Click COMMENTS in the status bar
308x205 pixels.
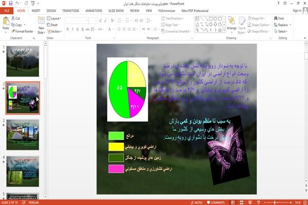click(216, 202)
